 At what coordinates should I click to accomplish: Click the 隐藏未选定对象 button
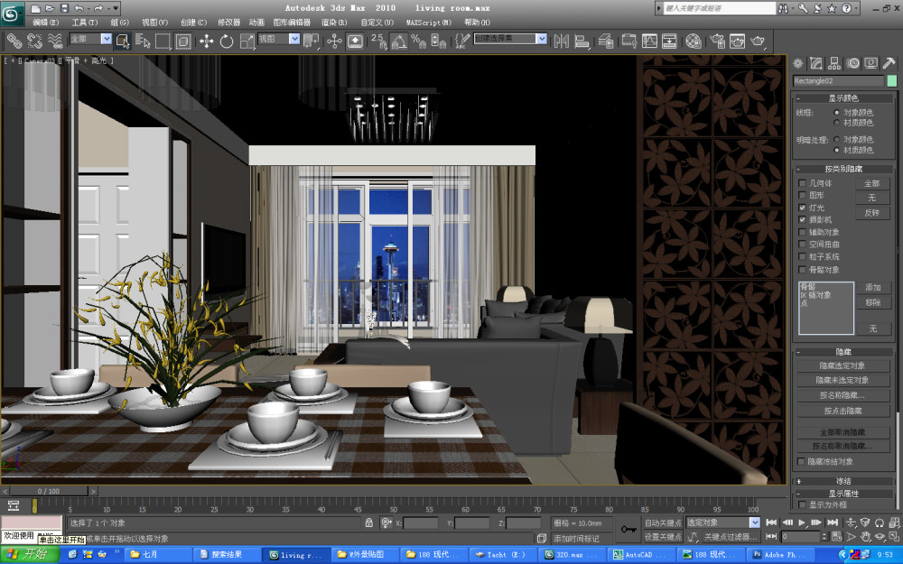[842, 381]
